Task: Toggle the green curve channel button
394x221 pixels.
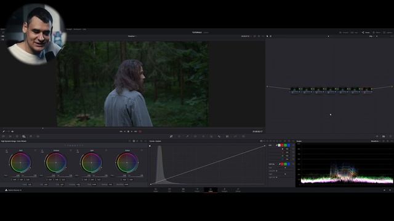Action: pos(286,145)
